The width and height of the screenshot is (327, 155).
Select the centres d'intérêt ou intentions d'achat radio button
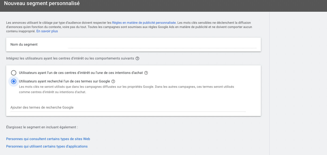point(14,73)
